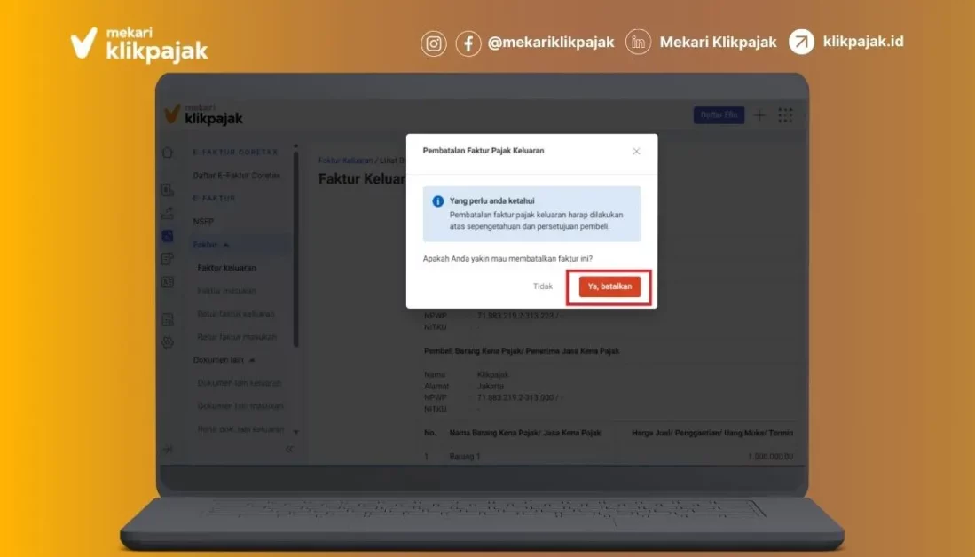Screen dimensions: 975x557
Task: Click the "Barang 1" table row text
Action: point(465,456)
